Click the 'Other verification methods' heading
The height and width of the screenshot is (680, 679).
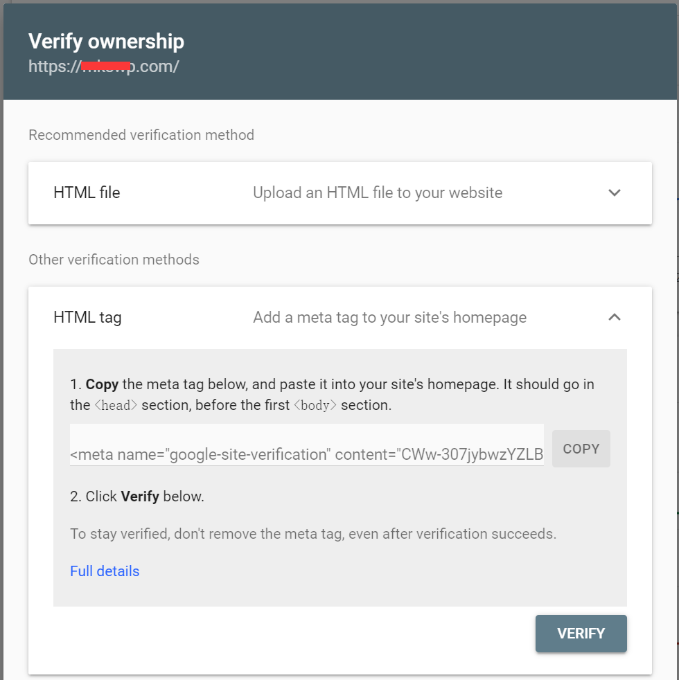coord(114,260)
